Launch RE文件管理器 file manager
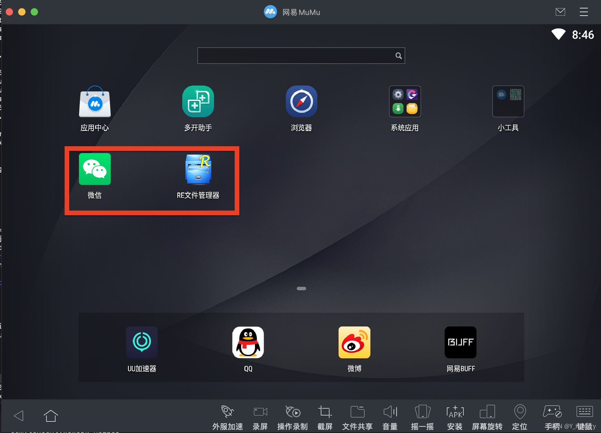Screen dimensions: 601x433 click(198, 169)
